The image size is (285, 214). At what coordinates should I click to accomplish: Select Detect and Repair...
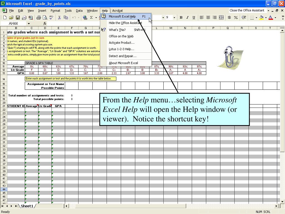coord(126,56)
